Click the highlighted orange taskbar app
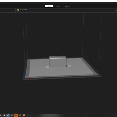 point(16,116)
